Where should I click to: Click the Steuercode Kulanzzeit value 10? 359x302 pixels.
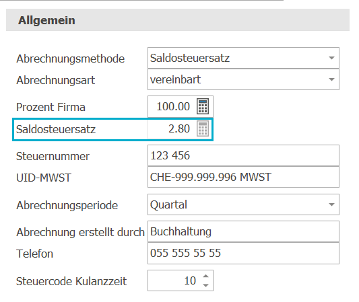190,280
